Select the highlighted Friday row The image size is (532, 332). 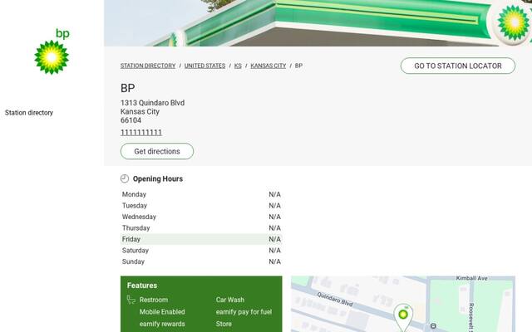point(201,239)
